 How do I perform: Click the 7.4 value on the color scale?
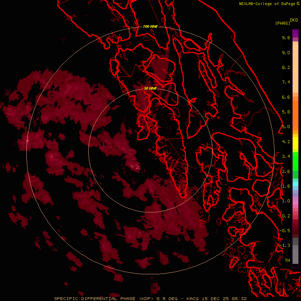coord(286,82)
